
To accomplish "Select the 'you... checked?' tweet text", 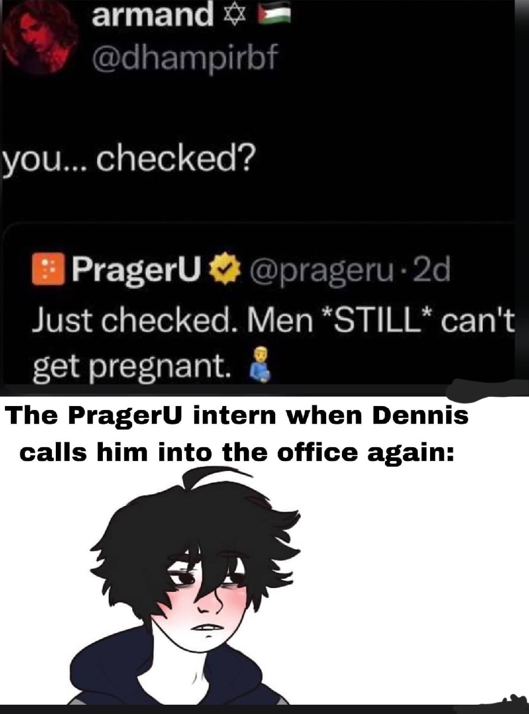I will [x=130, y=159].
